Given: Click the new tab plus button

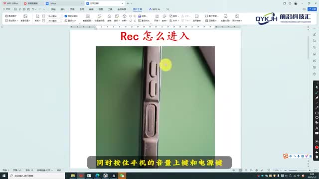Looking at the screenshot, I should click(x=128, y=3).
